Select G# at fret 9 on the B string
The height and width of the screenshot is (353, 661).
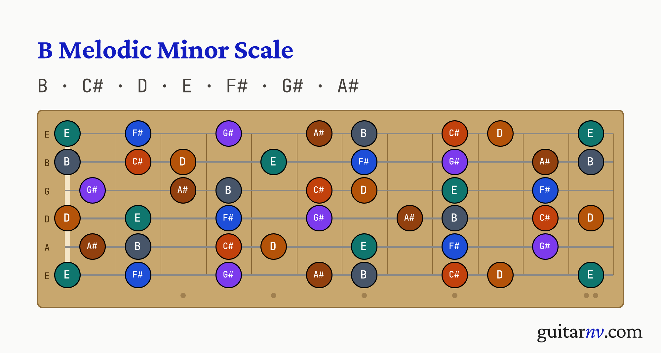click(x=455, y=162)
